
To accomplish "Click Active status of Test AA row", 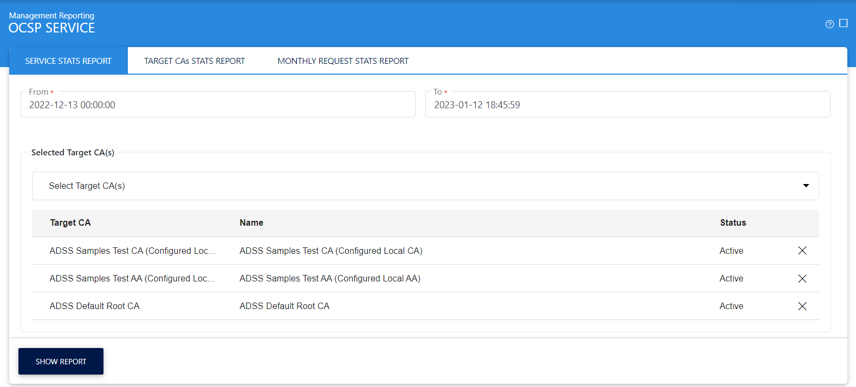I will coord(731,278).
